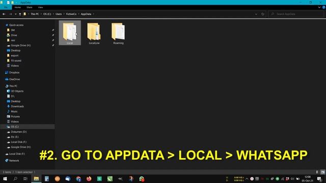
Task: Go forward using the Forward arrow
Action: pos(10,14)
